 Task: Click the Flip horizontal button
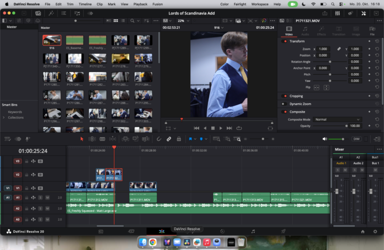[x=316, y=88]
